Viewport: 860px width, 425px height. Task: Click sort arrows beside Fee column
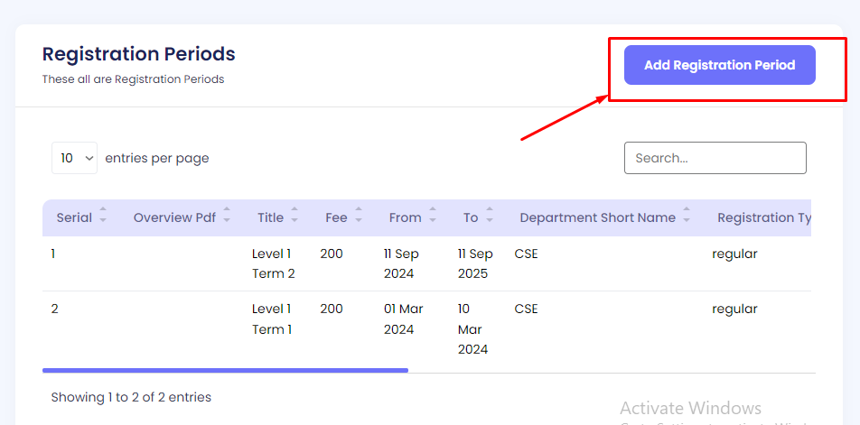[x=359, y=217]
